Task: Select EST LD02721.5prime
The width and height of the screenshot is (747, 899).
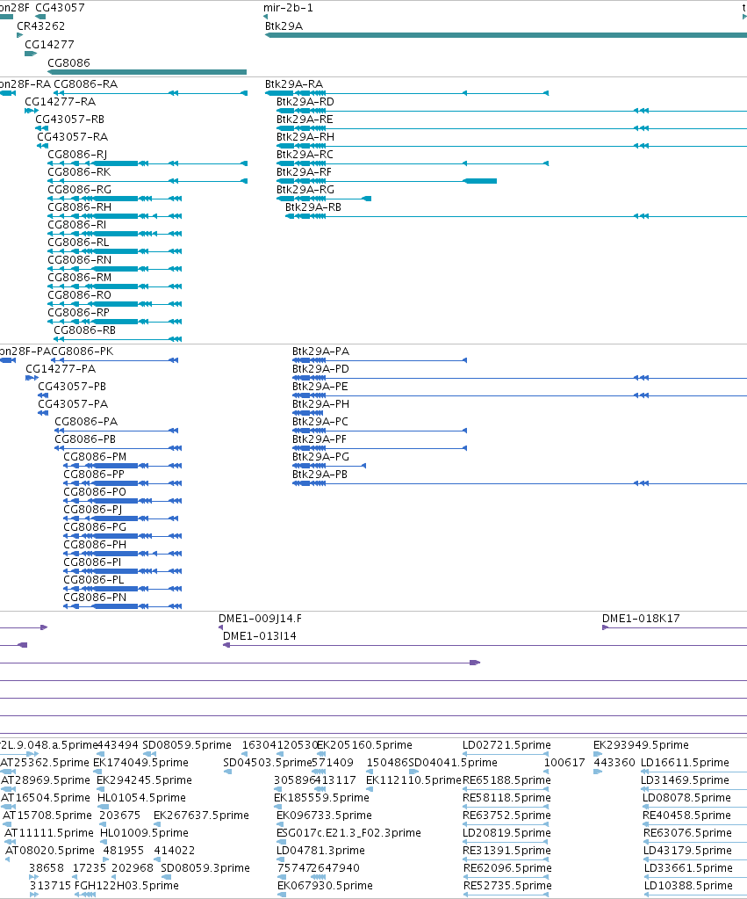Action: 507,745
